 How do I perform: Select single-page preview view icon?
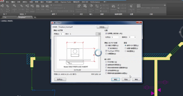pyautogui.click(x=97, y=34)
